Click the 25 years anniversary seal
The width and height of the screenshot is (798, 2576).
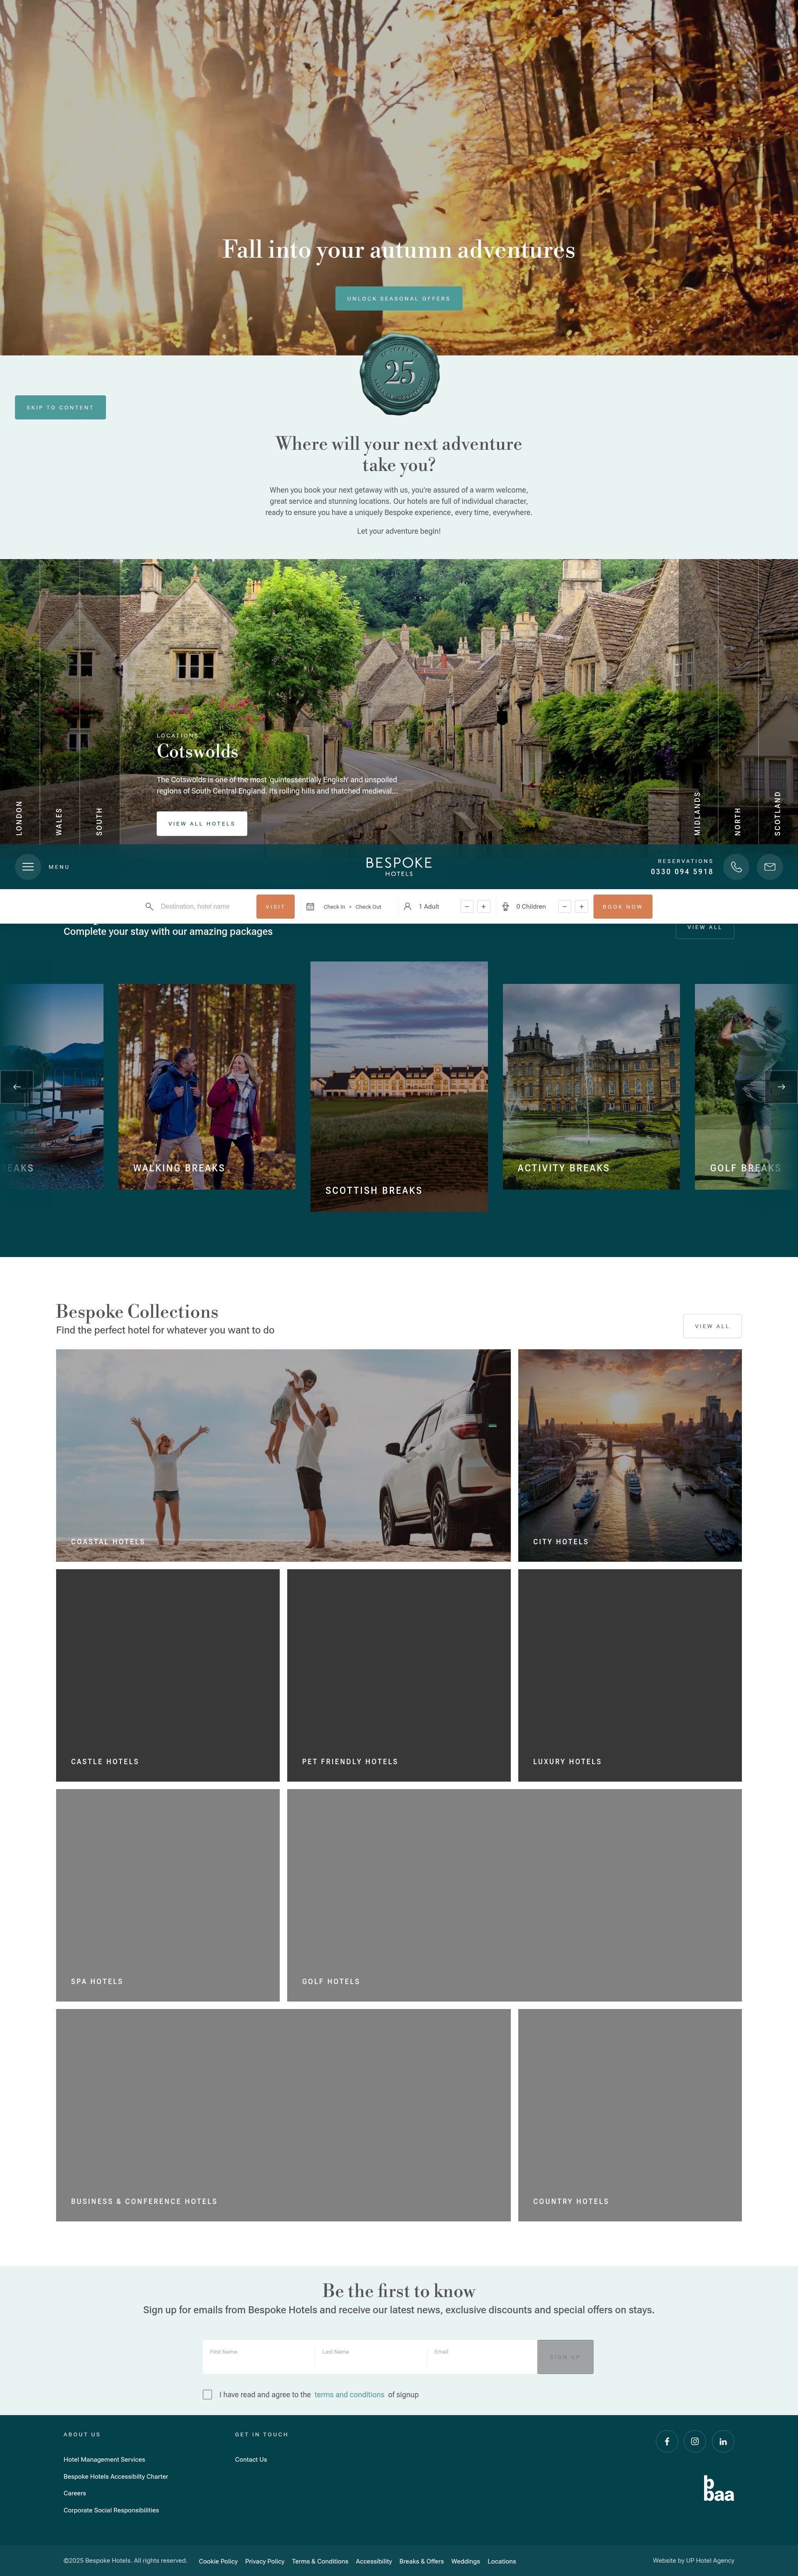point(399,374)
